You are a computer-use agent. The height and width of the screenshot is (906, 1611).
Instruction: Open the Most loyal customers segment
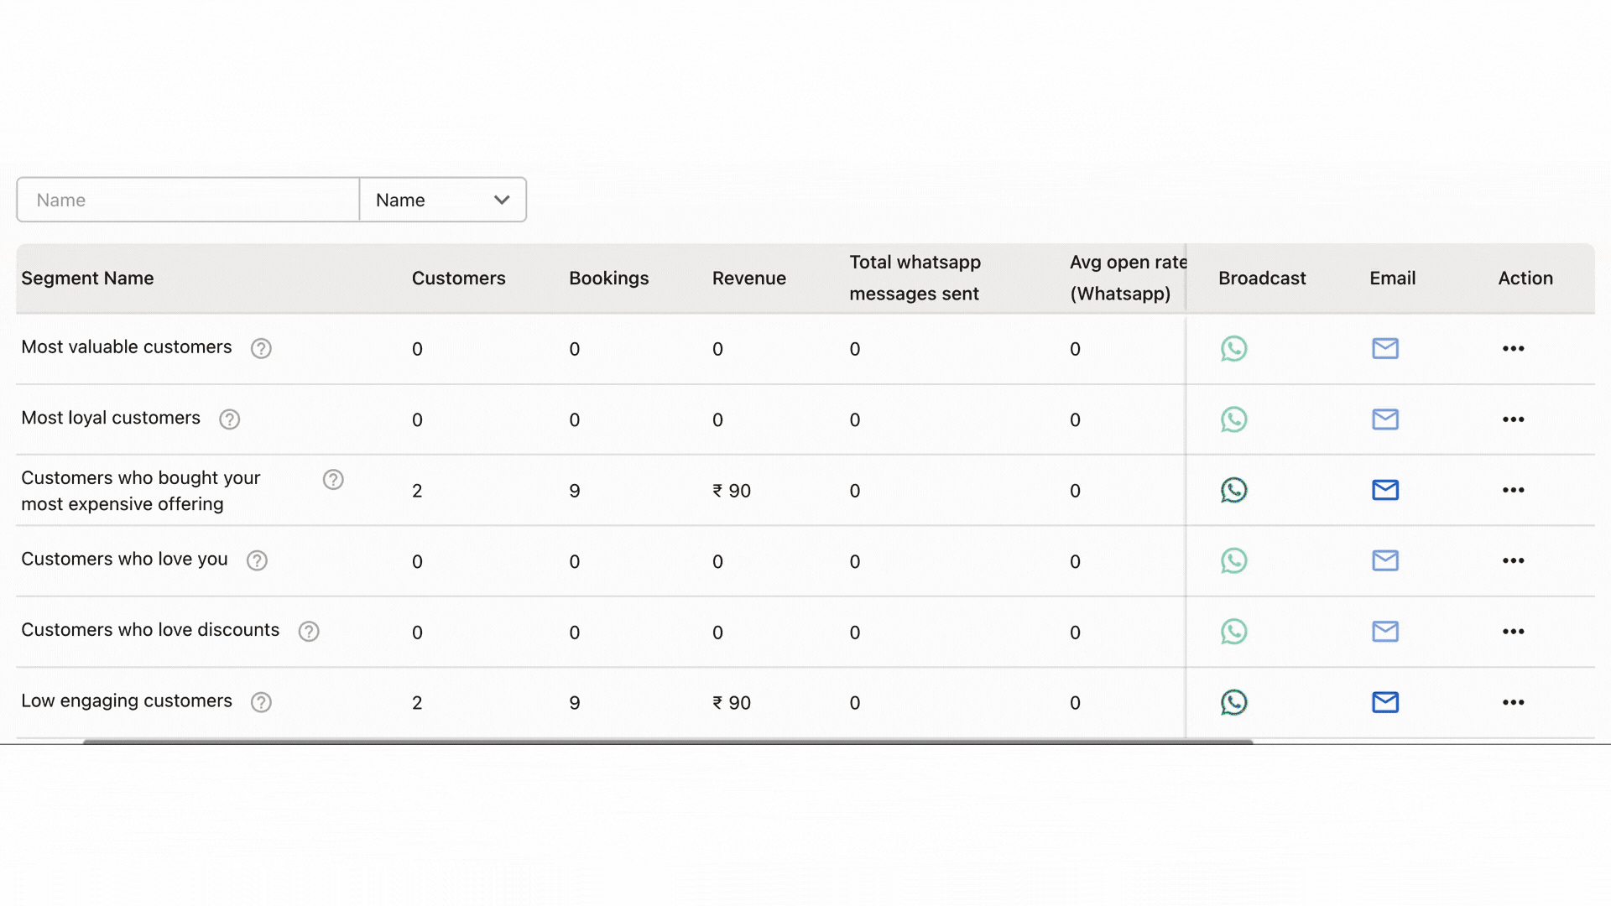111,418
